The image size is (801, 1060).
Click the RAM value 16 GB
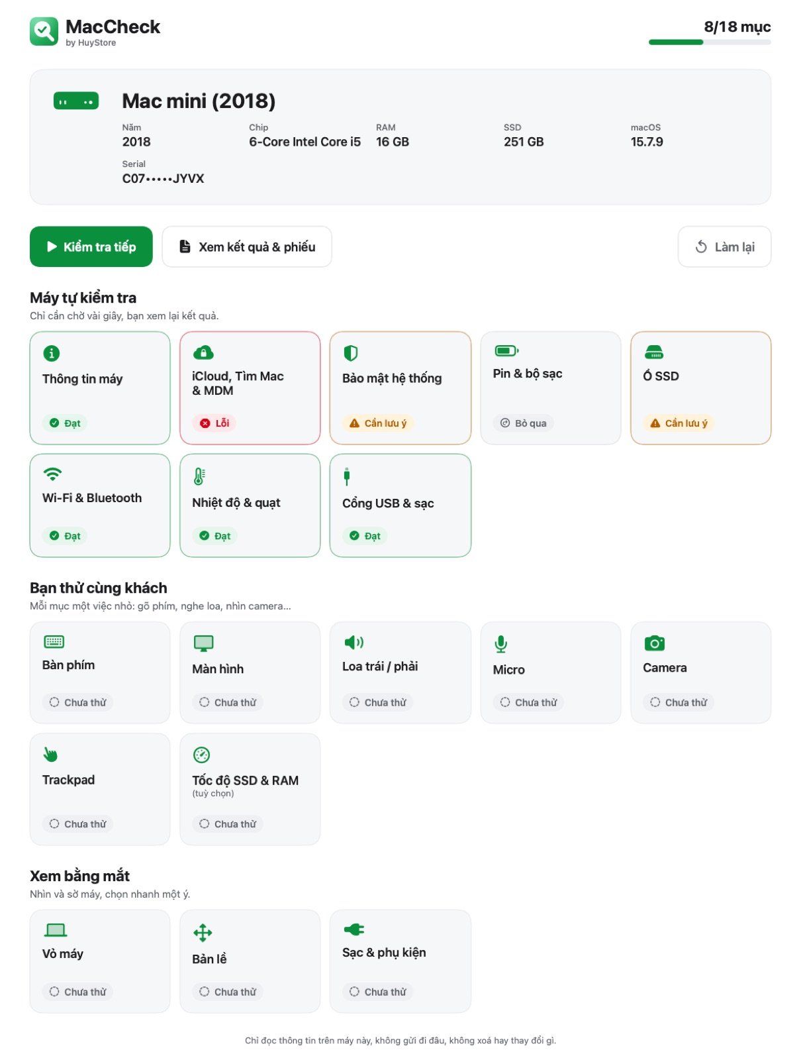click(393, 142)
